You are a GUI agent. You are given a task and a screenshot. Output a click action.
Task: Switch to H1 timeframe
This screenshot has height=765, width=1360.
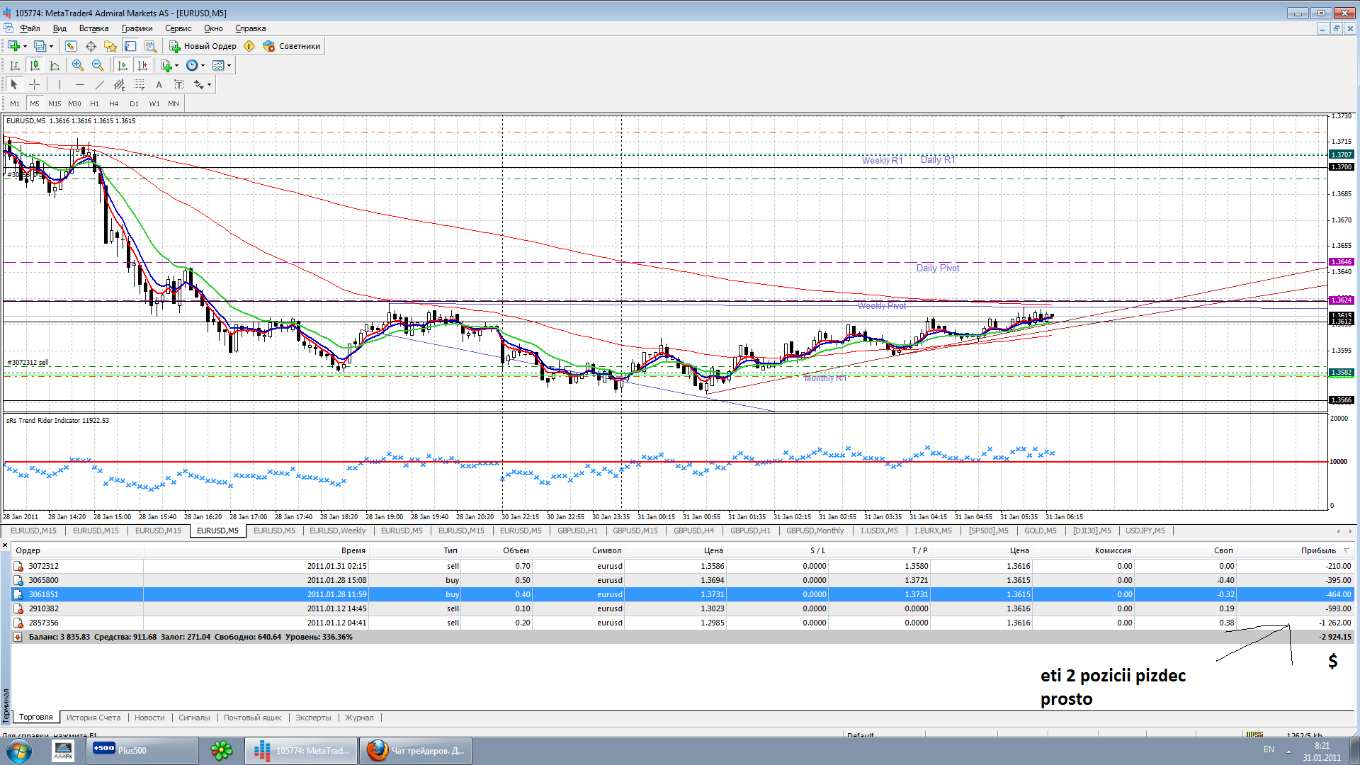(x=94, y=103)
